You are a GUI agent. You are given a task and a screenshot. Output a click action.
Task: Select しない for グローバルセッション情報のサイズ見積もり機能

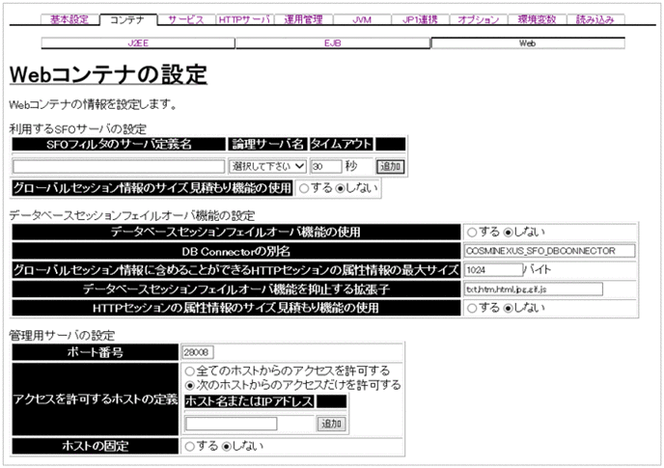pos(340,189)
